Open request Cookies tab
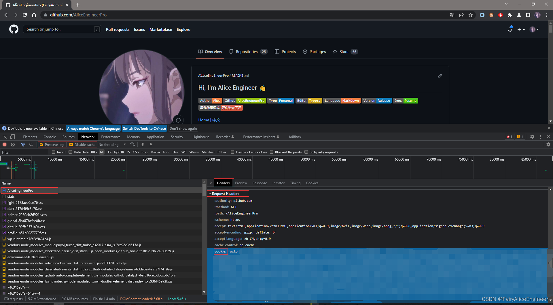Image resolution: width=553 pixels, height=305 pixels. (x=312, y=183)
